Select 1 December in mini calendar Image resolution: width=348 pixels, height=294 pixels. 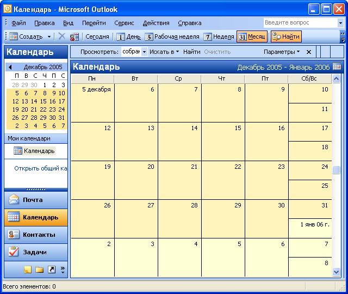pos(45,85)
